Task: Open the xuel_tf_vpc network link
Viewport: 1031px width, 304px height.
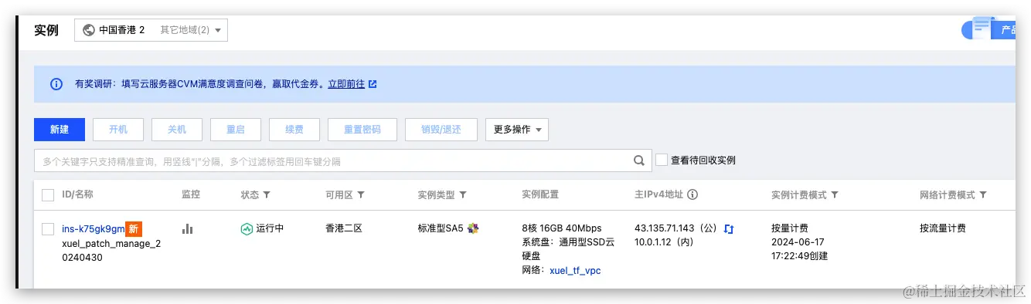Action: 575,271
